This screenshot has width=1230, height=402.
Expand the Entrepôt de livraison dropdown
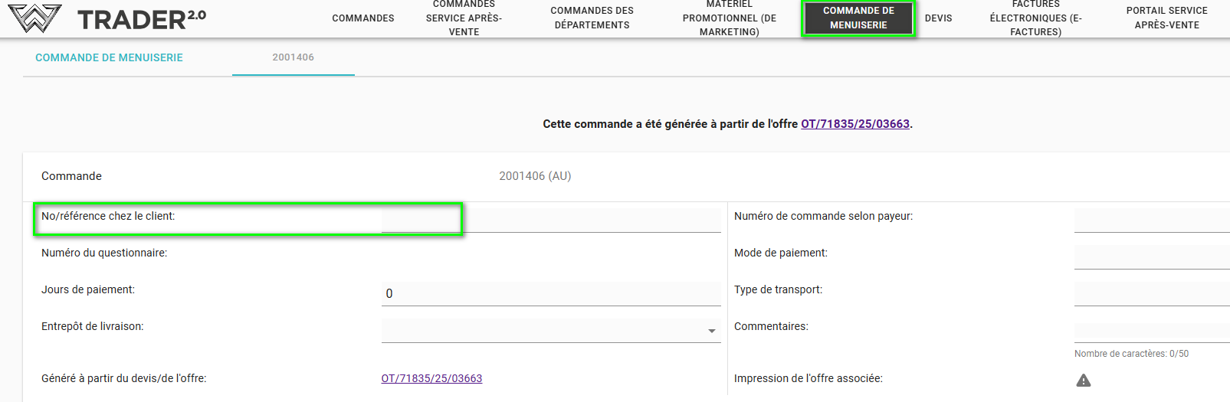pos(711,331)
